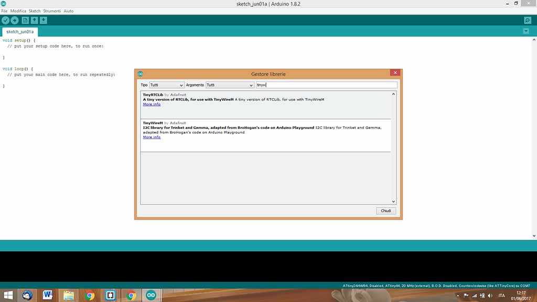This screenshot has height=302, width=537.
Task: Click the void setup() code line
Action: [x=19, y=40]
